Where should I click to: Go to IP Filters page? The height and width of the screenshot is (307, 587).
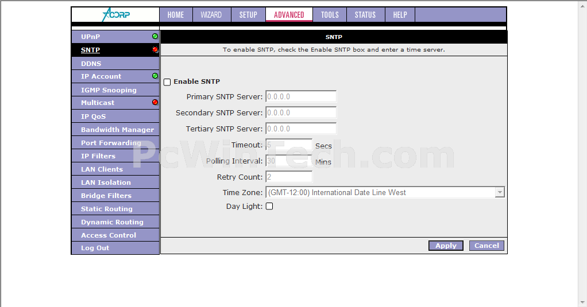(x=115, y=156)
